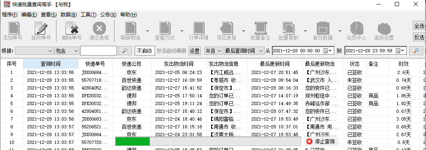
Task: Open the start date calendar picker
Action: 327,51
